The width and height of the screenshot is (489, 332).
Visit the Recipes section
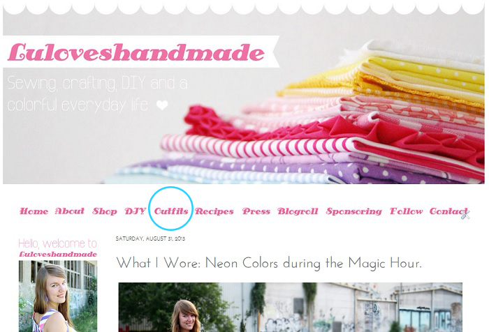(x=214, y=211)
